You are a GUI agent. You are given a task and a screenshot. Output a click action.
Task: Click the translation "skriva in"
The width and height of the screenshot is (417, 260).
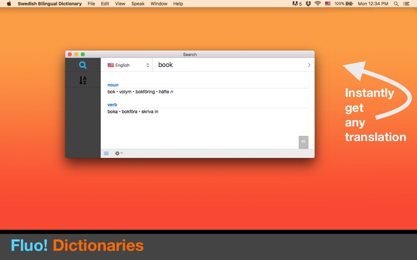tap(150, 112)
